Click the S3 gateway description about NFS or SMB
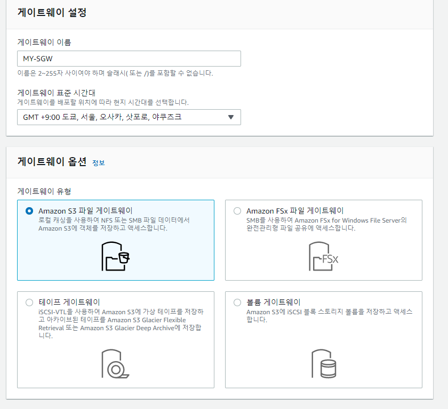Image resolution: width=448 pixels, height=409 pixels. click(x=114, y=224)
